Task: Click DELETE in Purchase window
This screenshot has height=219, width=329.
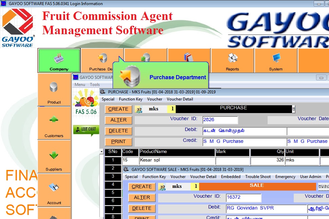Action: point(118,131)
